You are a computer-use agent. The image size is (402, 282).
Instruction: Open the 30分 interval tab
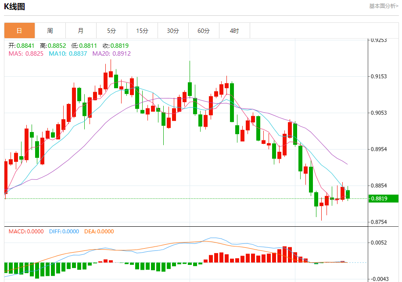pyautogui.click(x=173, y=31)
